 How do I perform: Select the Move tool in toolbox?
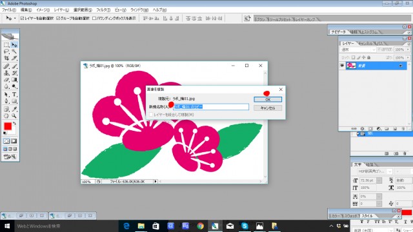14,45
